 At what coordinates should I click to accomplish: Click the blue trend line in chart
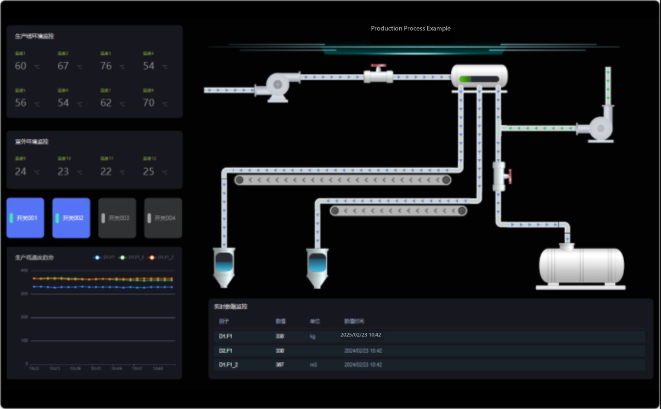point(103,287)
